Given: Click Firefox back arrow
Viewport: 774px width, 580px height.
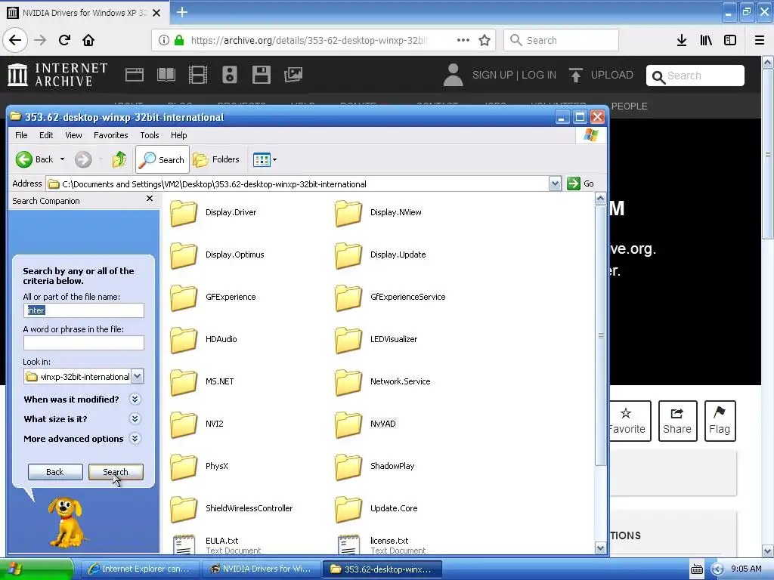Looking at the screenshot, I should point(15,40).
